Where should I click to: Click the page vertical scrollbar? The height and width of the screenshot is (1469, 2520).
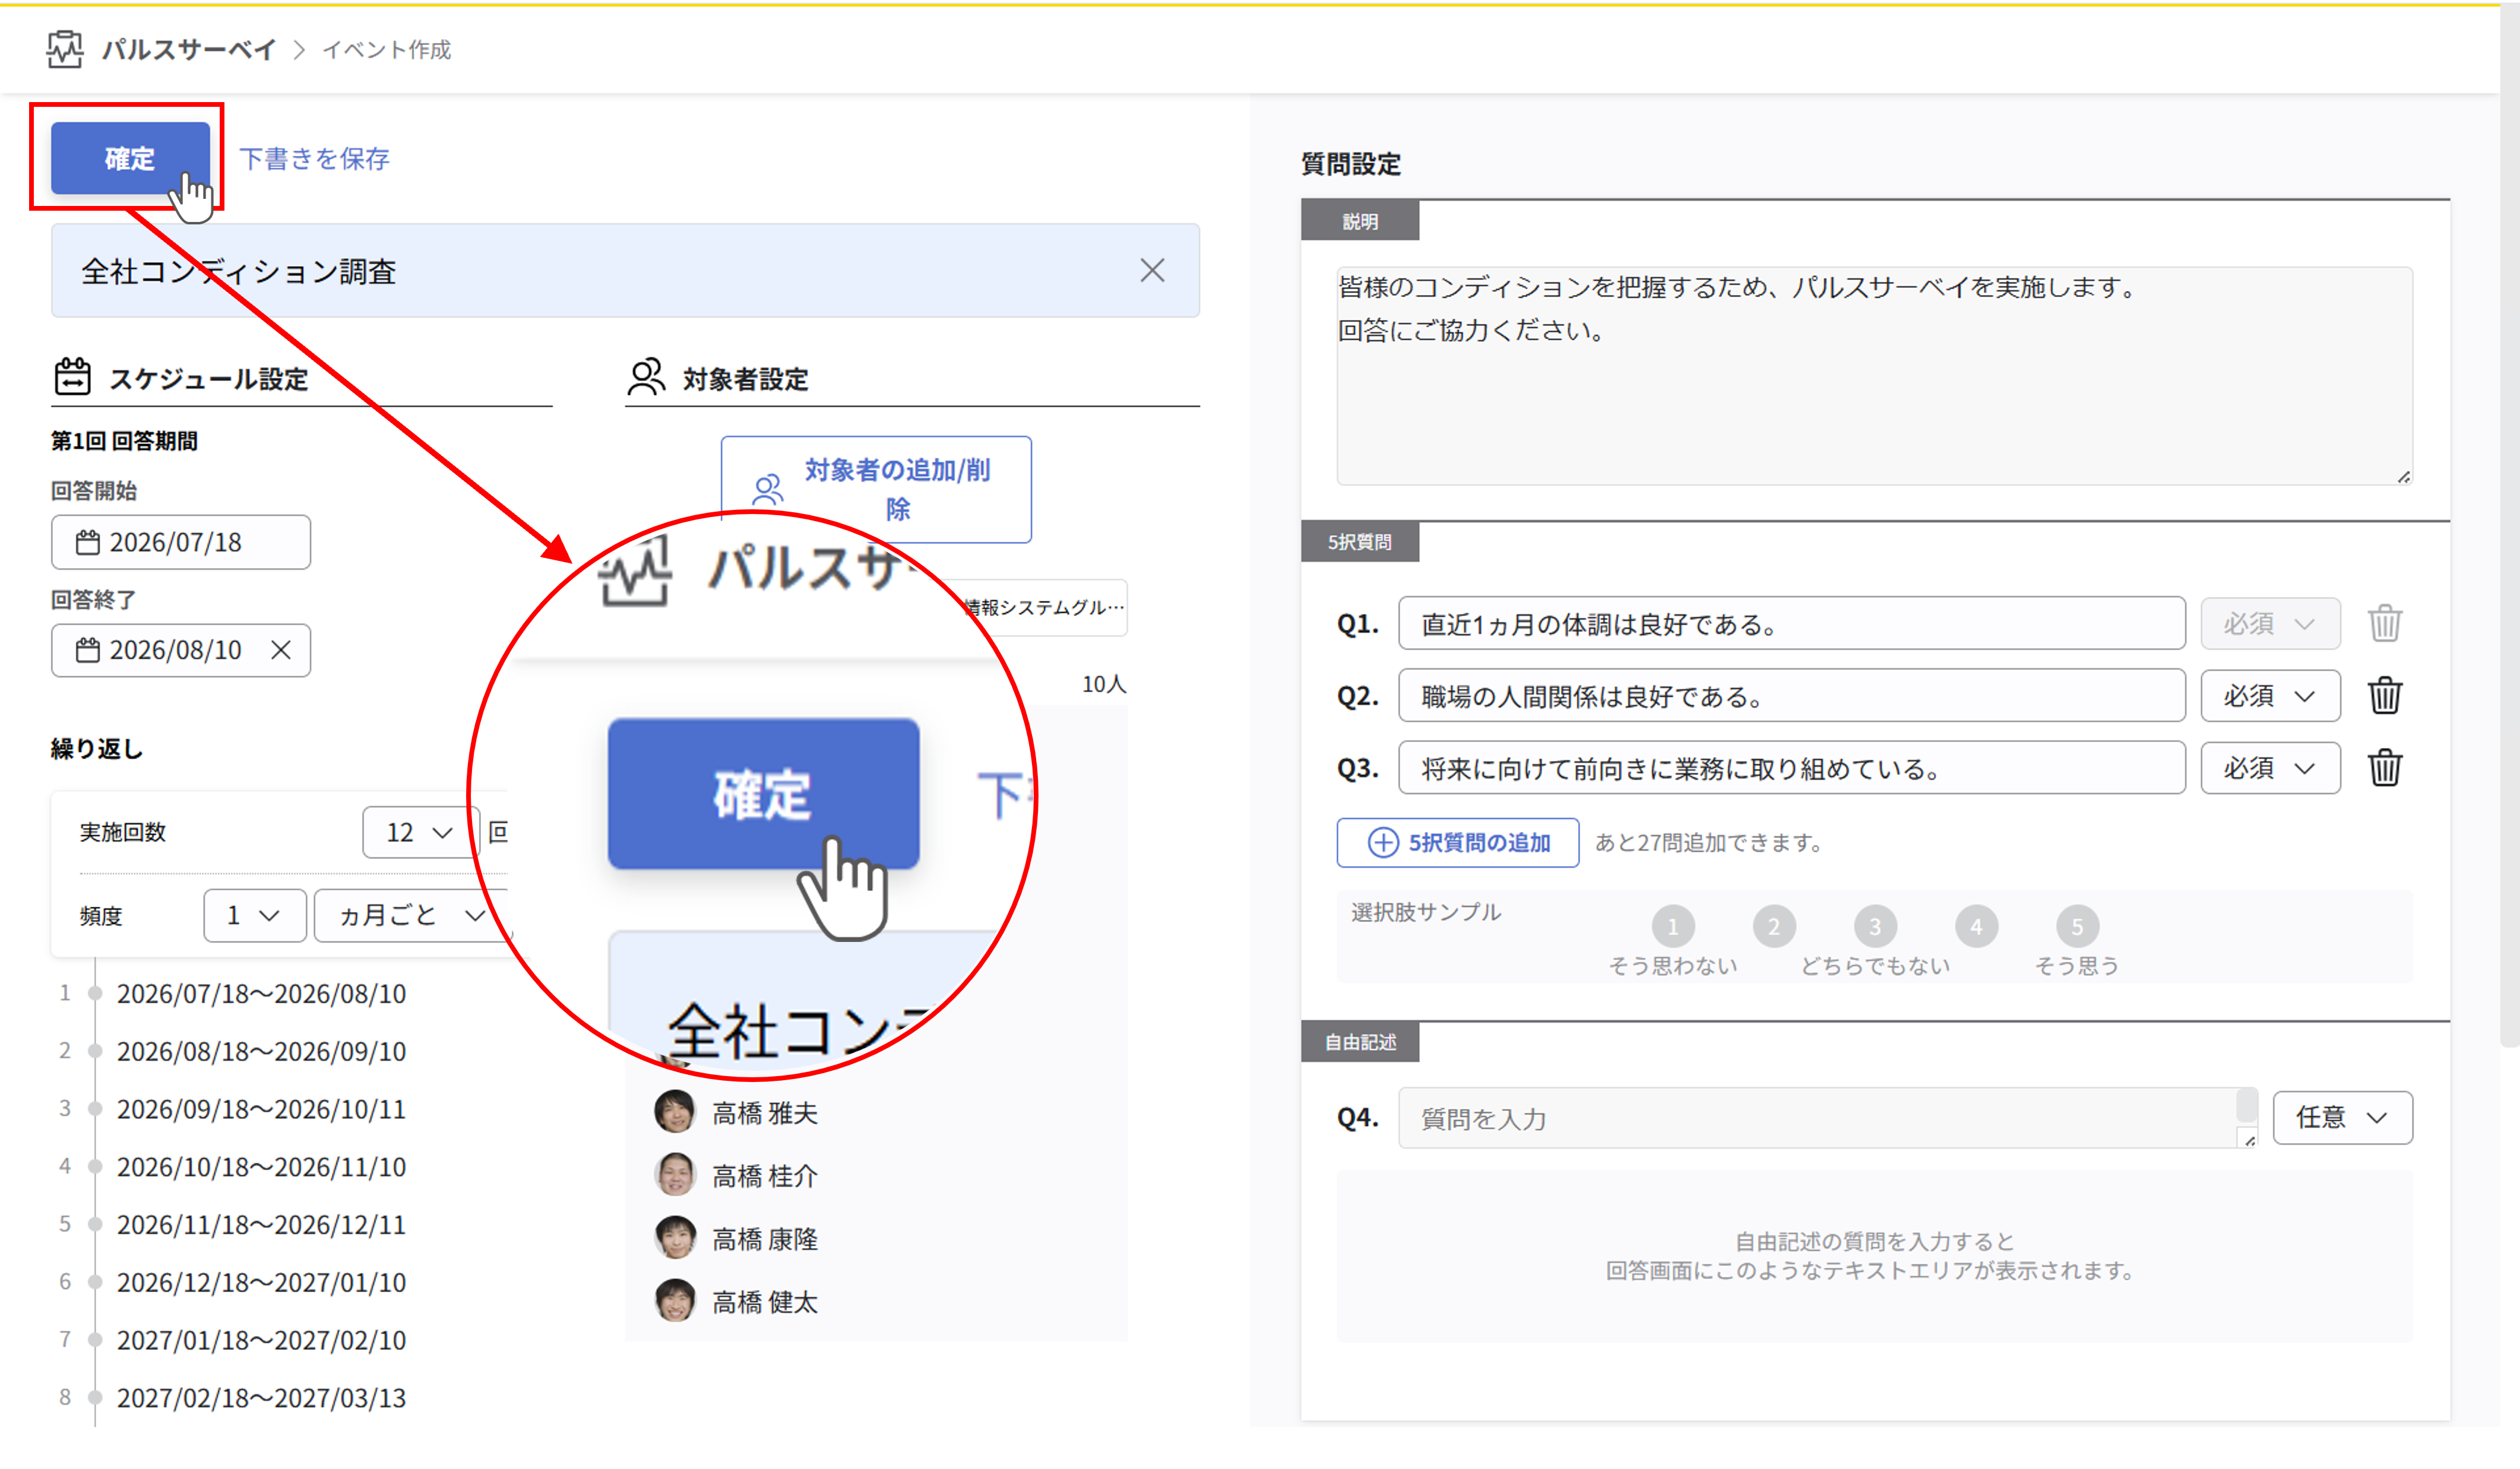click(2509, 525)
